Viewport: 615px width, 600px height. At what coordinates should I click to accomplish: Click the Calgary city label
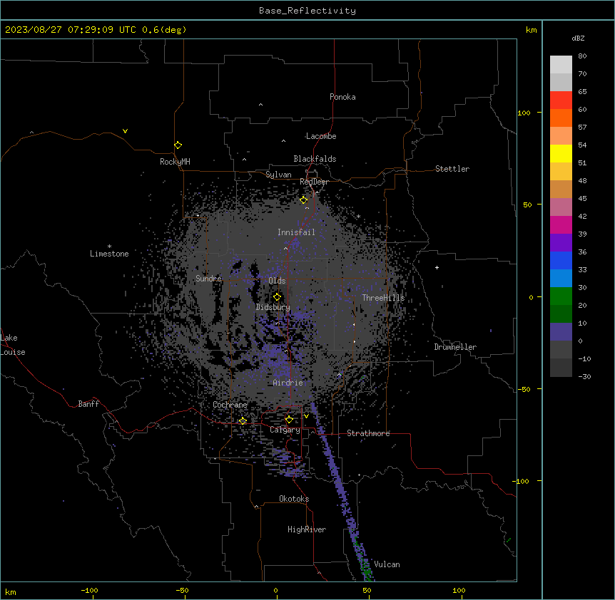click(285, 430)
